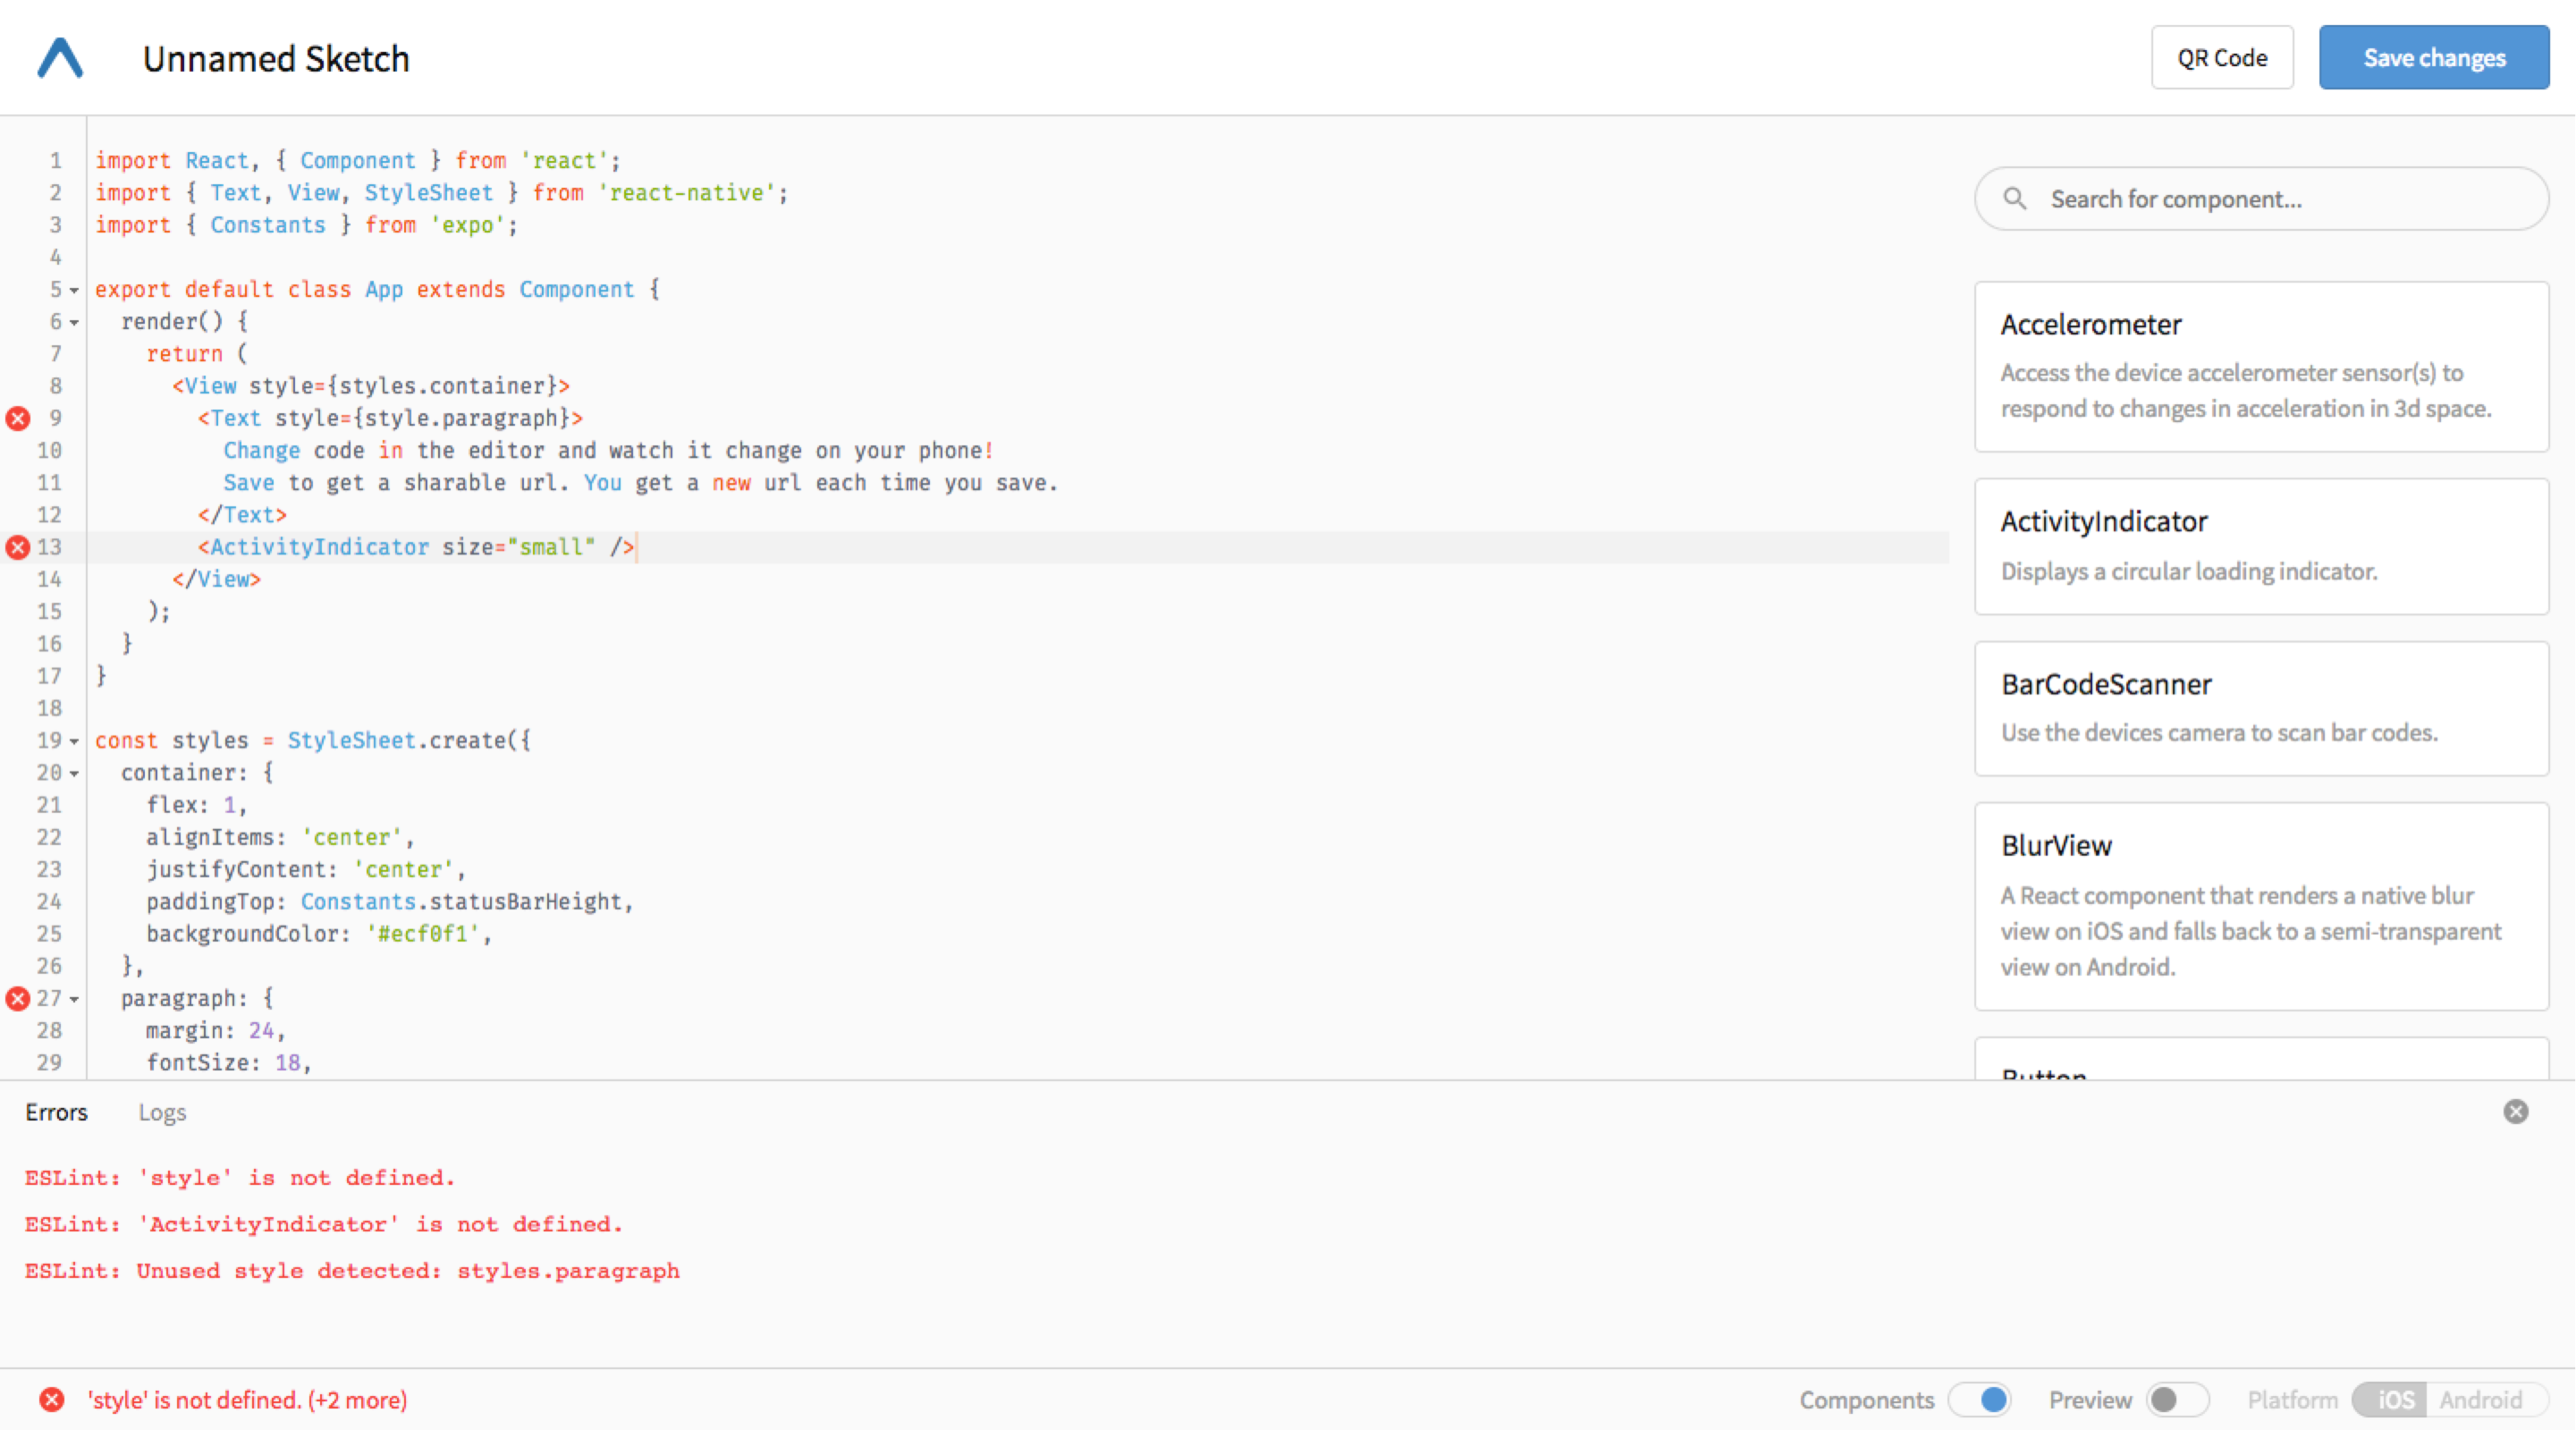Click the Accelerometer component card

click(2262, 370)
